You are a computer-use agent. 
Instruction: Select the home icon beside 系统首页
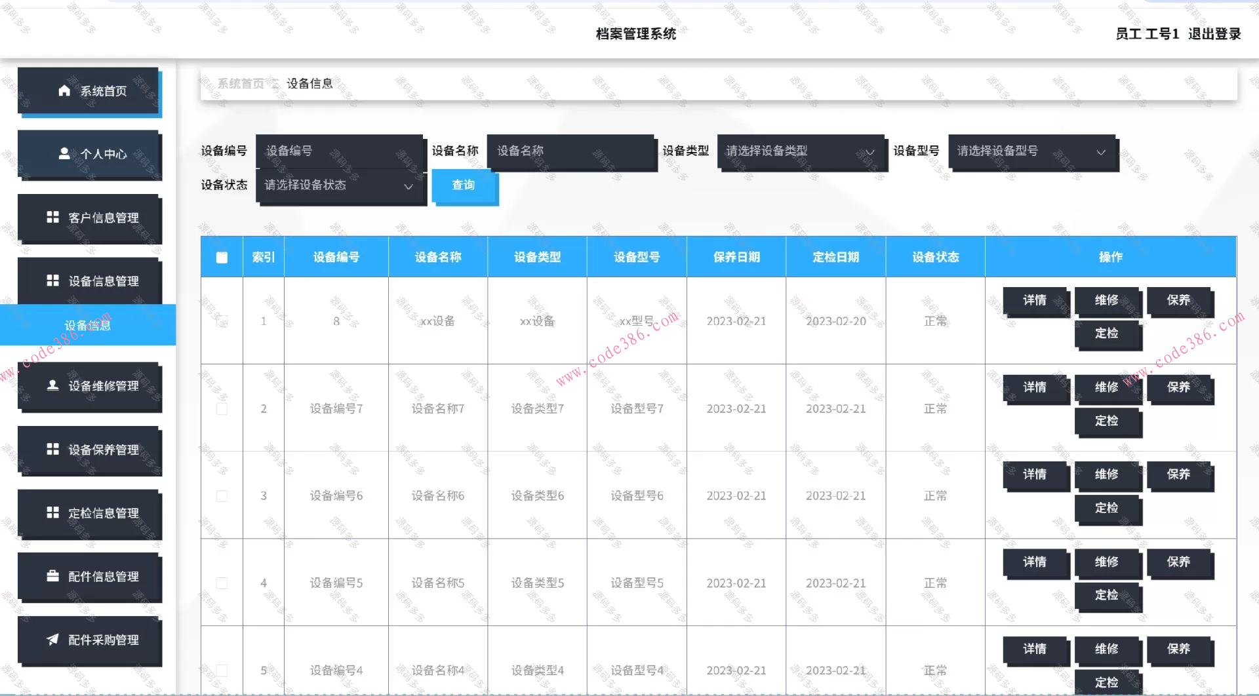coord(64,90)
